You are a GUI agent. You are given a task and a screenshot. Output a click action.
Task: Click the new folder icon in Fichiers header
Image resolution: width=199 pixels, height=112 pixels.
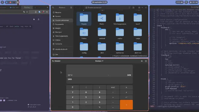tap(133, 8)
